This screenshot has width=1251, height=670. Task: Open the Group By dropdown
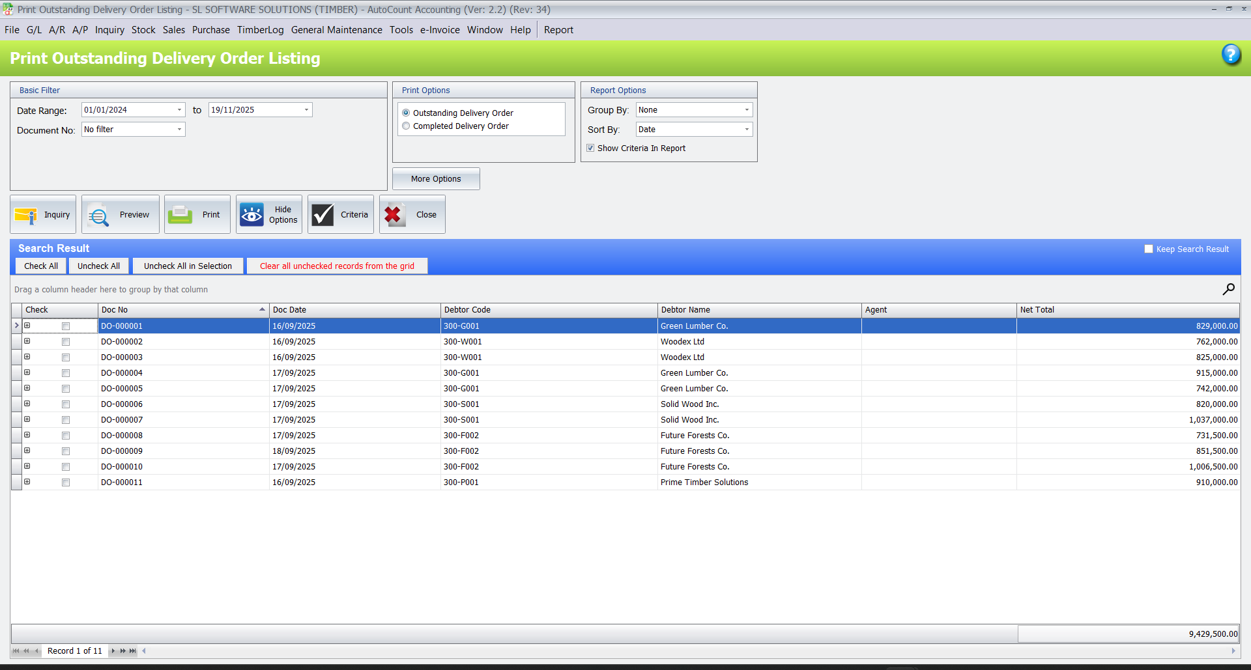pyautogui.click(x=747, y=109)
